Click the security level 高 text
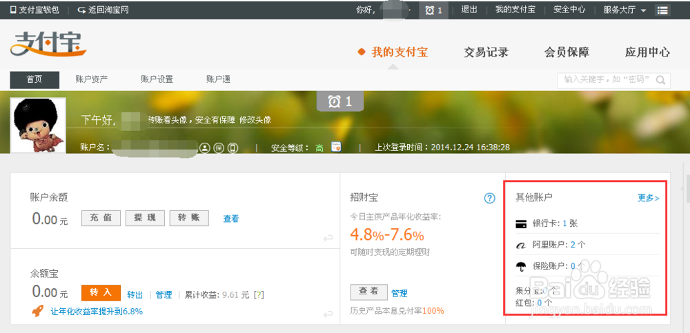The height and width of the screenshot is (333, 690). pyautogui.click(x=319, y=148)
